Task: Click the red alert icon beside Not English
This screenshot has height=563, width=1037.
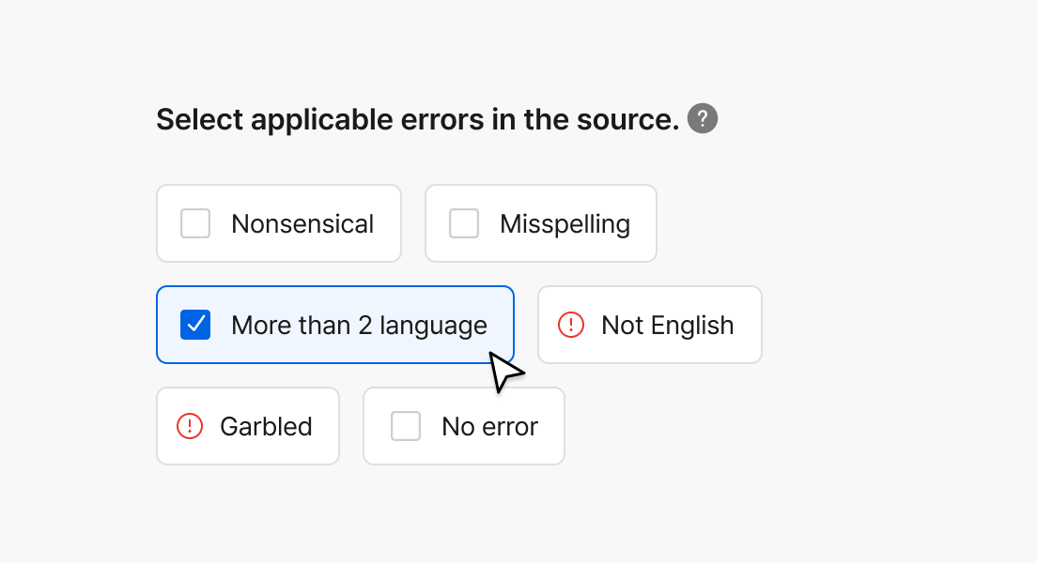Action: [x=571, y=325]
